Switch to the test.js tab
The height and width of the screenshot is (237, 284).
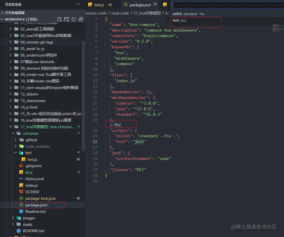99,5
